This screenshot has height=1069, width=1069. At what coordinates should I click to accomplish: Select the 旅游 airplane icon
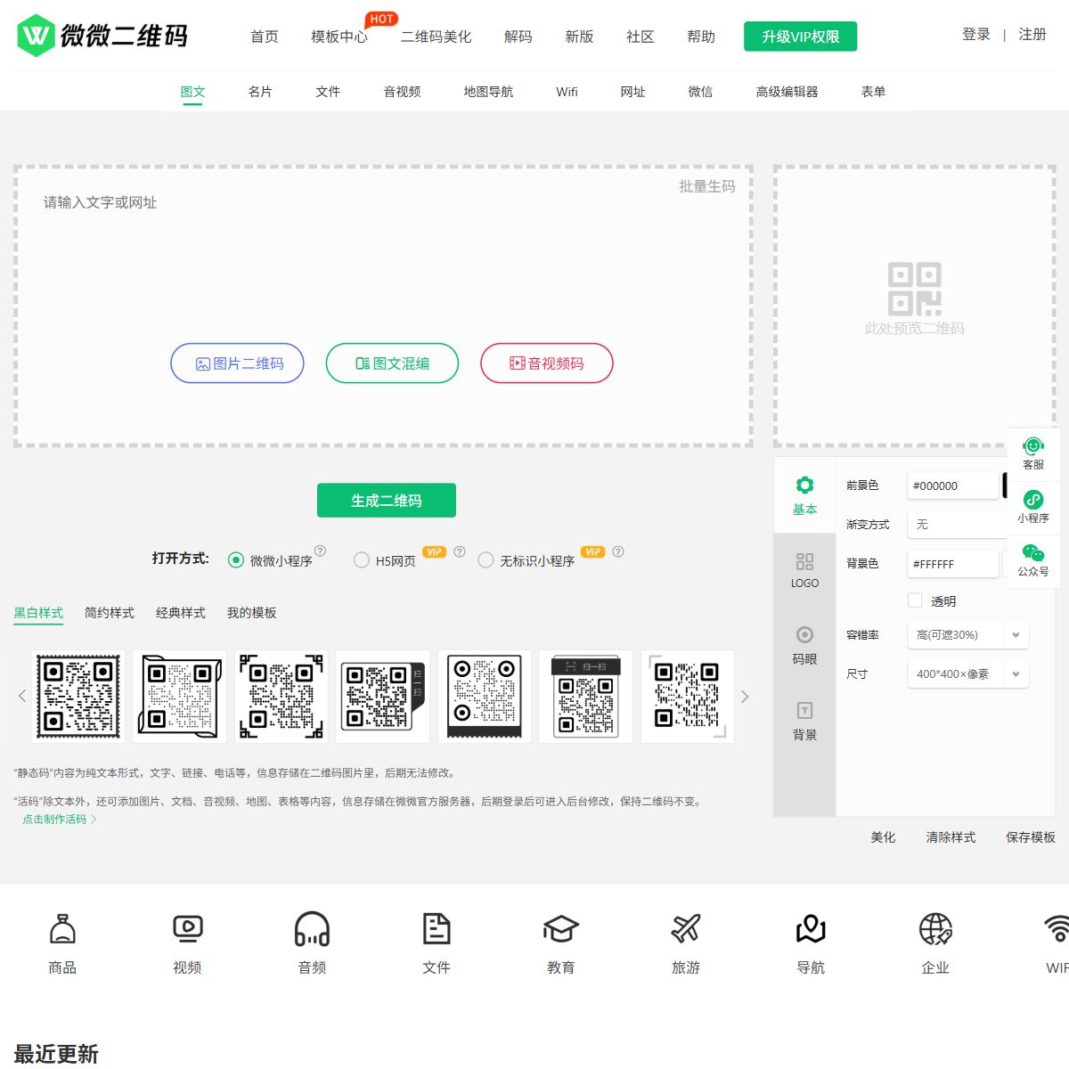coord(686,929)
